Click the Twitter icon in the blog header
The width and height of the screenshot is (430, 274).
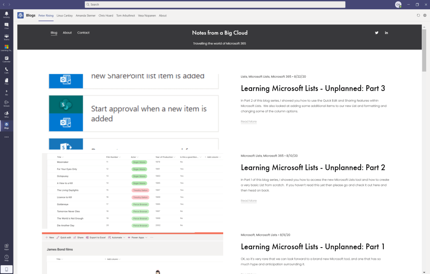377,33
